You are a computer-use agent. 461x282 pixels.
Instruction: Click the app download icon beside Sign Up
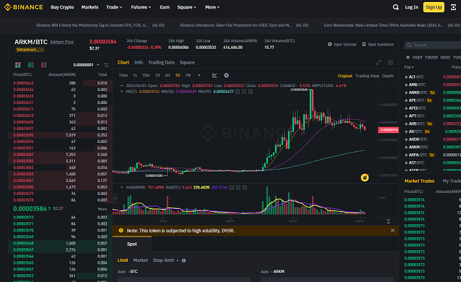point(453,7)
